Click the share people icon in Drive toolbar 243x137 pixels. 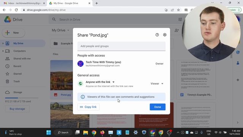(x=177, y=30)
